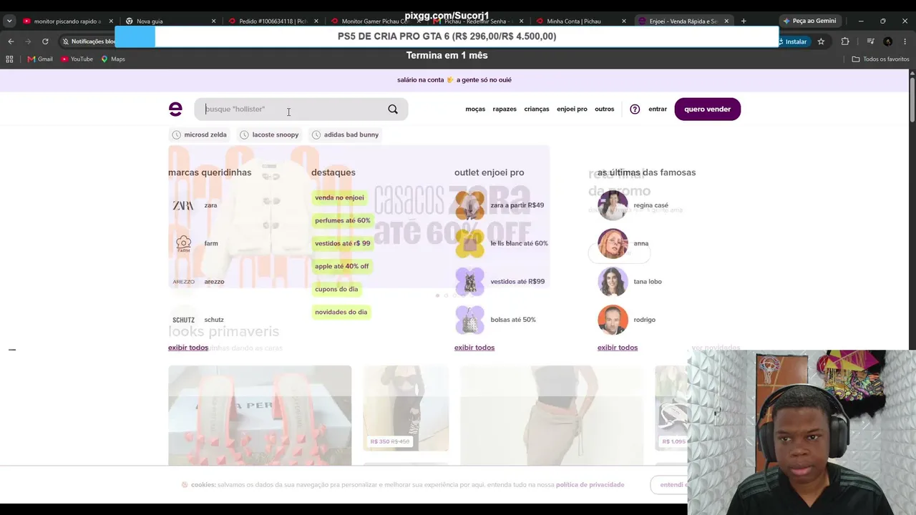The image size is (916, 515).
Task: Close the 'Minha Conta | Pichau' tab
Action: [623, 21]
